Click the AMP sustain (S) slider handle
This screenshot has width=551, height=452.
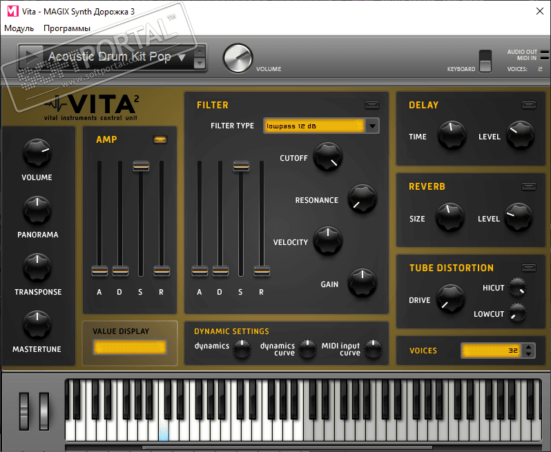(x=141, y=166)
